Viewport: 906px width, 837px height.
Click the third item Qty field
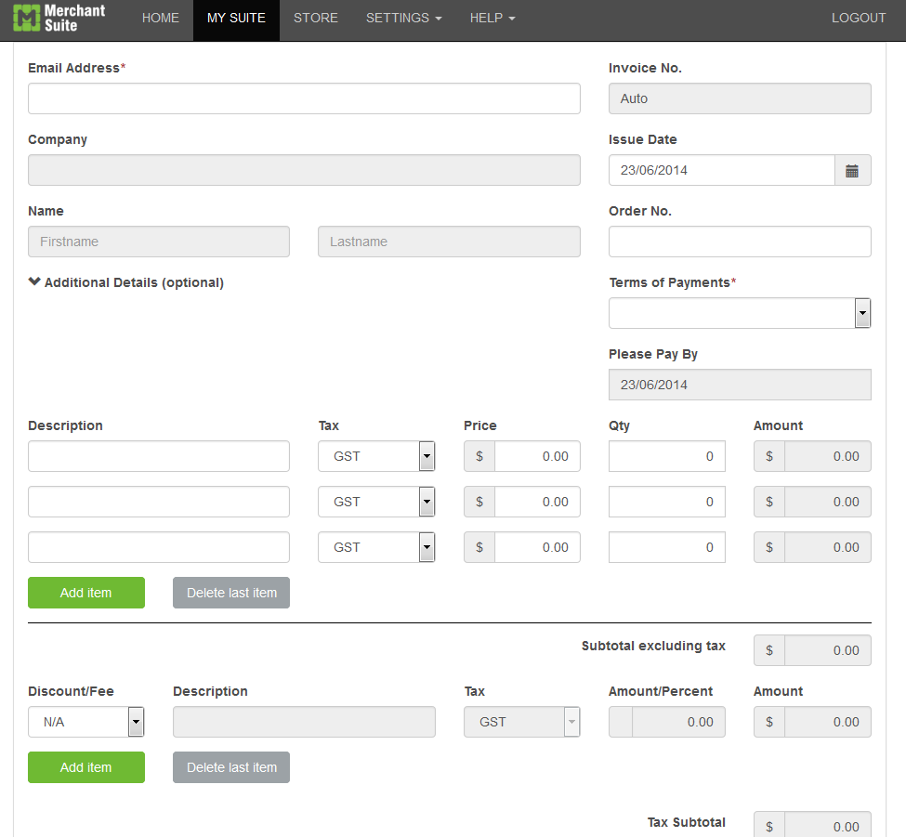pos(667,547)
